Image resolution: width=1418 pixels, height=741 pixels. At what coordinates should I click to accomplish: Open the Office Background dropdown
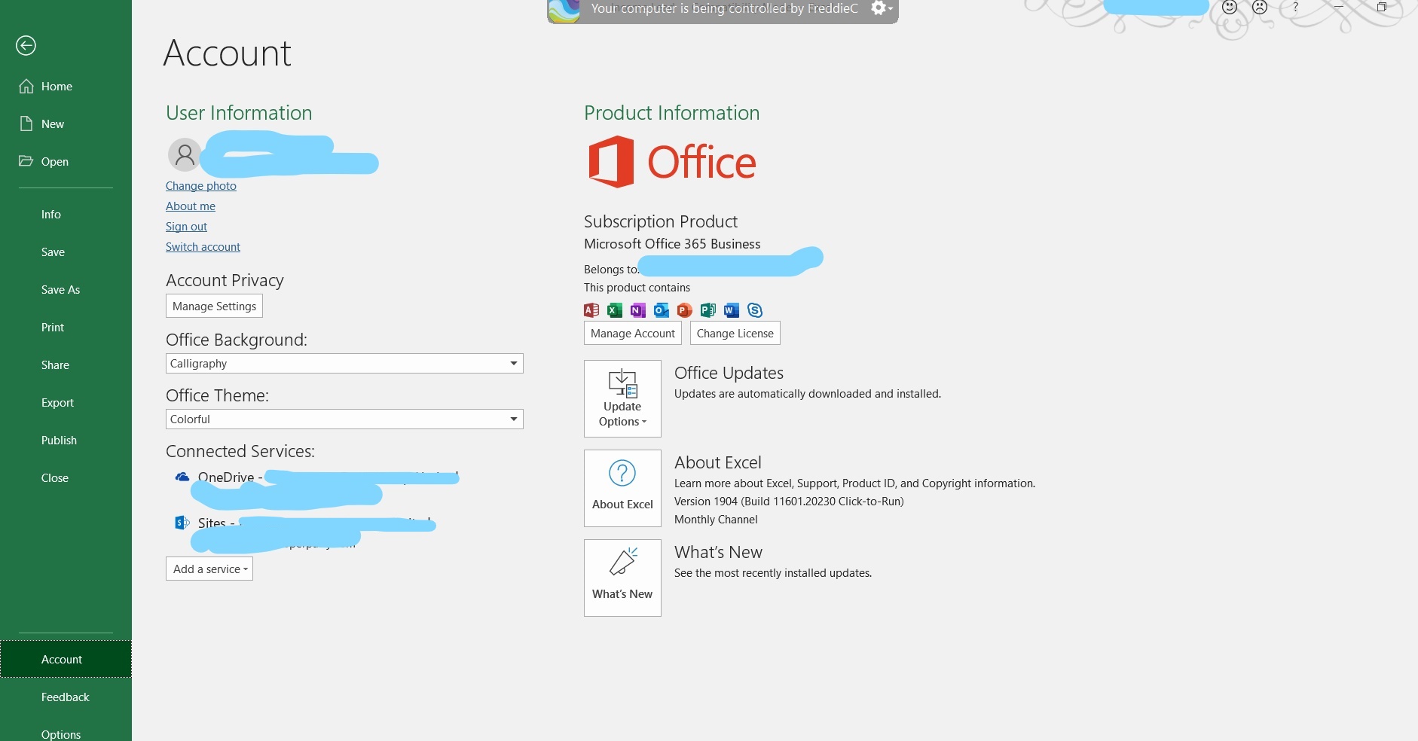tap(344, 364)
